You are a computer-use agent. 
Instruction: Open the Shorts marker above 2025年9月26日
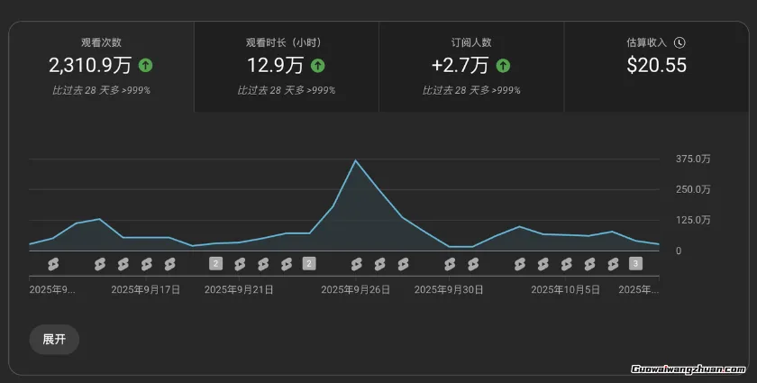point(356,264)
